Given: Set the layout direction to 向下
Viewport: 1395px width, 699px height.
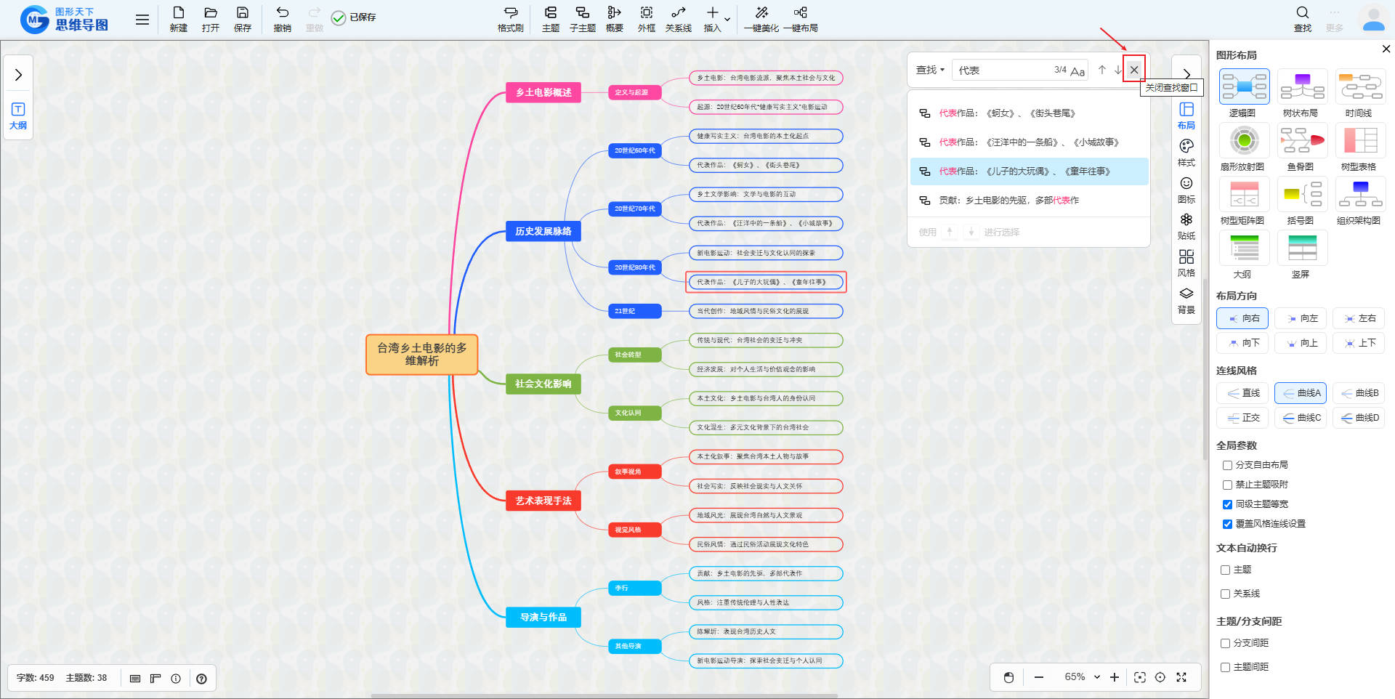Looking at the screenshot, I should pos(1242,343).
